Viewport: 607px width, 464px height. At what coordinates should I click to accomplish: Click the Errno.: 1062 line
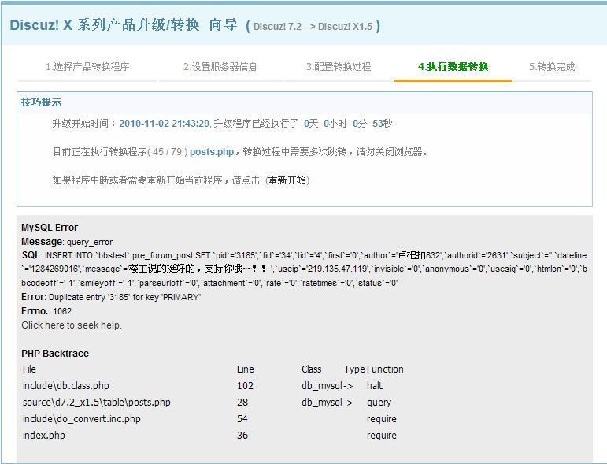click(46, 311)
